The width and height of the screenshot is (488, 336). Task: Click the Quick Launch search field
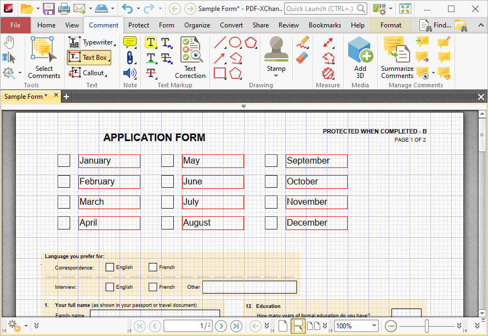[326, 9]
